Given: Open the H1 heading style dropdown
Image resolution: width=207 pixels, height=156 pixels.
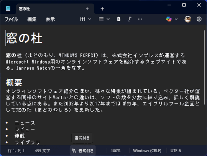Looking at the screenshot, I should [85, 19].
